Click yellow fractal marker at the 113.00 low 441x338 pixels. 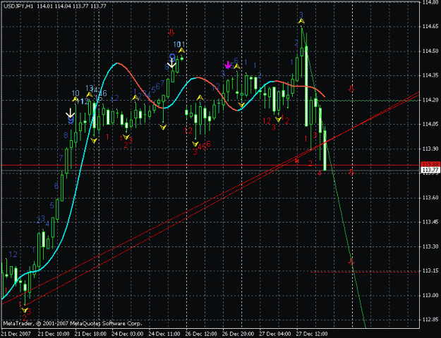[x=25, y=310]
